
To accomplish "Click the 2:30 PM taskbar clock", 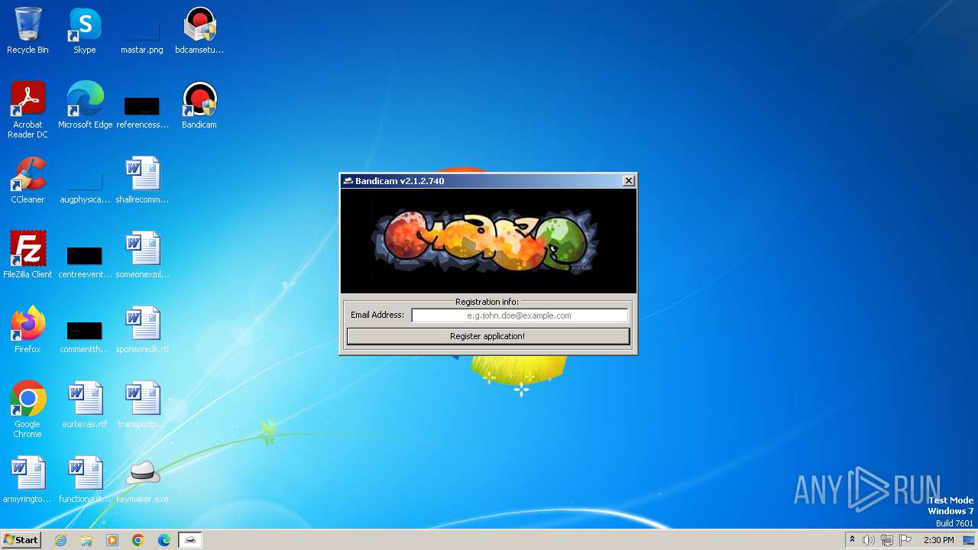I will coord(938,540).
